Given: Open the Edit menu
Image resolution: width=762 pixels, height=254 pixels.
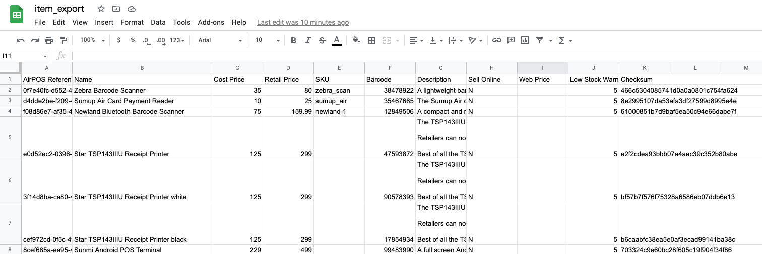Looking at the screenshot, I should click(x=59, y=22).
